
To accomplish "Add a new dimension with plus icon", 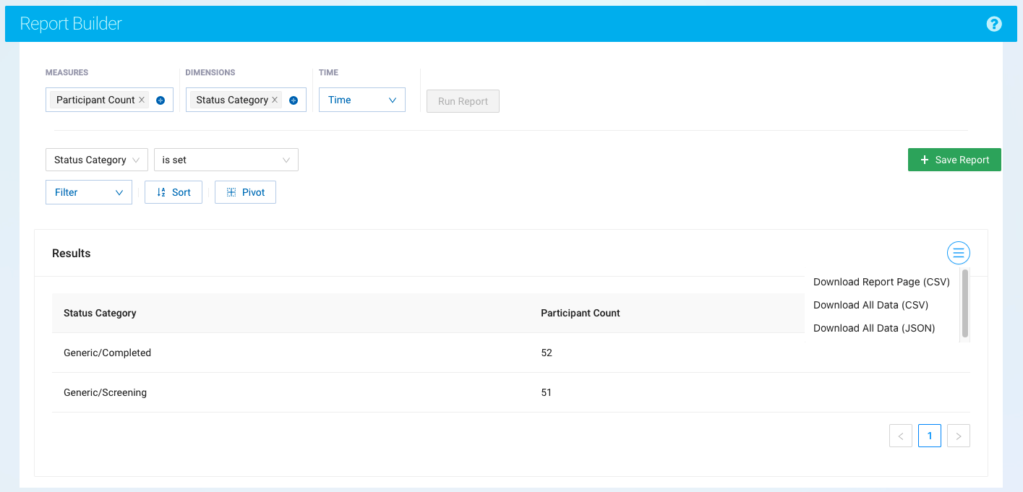I will (294, 100).
